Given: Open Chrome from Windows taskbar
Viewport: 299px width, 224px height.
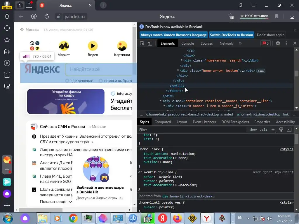Looking at the screenshot, I should (x=73, y=218).
